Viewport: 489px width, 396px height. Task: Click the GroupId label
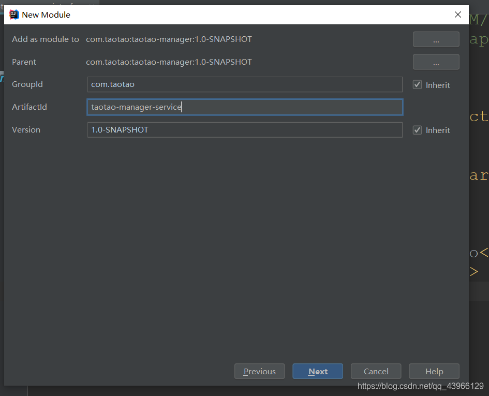coord(27,84)
